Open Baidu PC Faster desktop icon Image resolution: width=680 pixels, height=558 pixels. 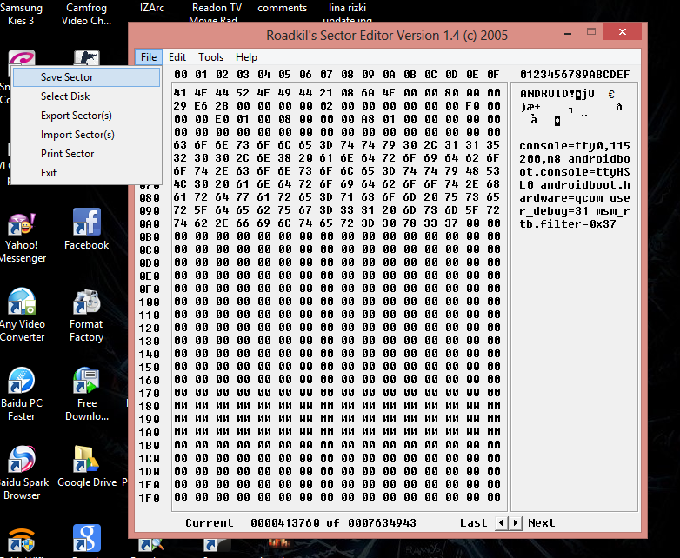pyautogui.click(x=21, y=394)
